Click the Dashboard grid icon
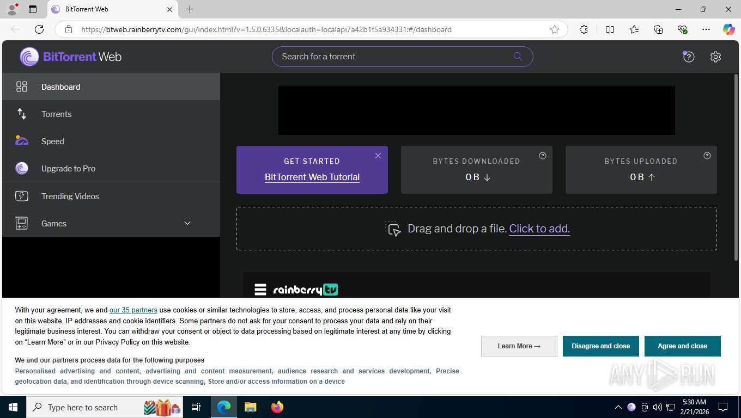 pyautogui.click(x=22, y=87)
